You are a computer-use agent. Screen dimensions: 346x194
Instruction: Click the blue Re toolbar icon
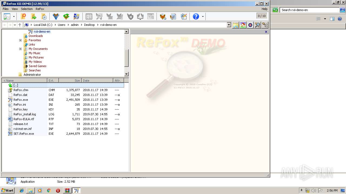pyautogui.click(x=76, y=16)
